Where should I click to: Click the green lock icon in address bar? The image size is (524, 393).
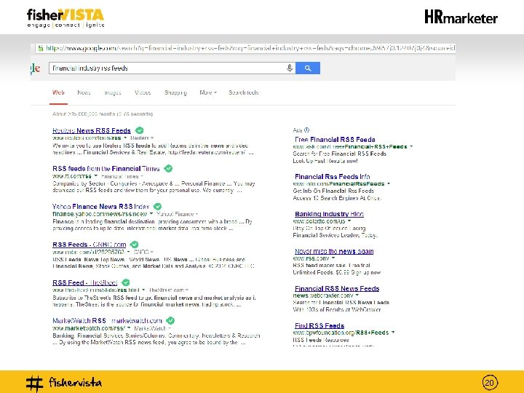41,49
